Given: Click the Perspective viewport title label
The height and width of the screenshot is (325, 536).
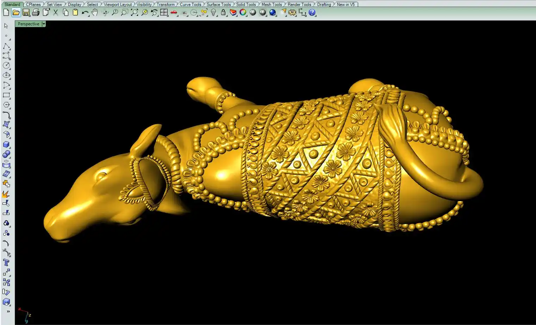Looking at the screenshot, I should [29, 24].
